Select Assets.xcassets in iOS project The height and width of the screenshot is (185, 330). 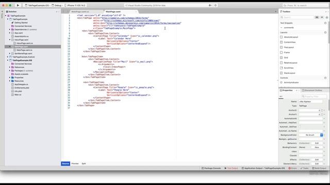21,74
